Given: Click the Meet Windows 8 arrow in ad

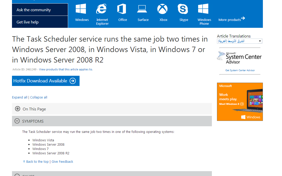Looking at the screenshot, I should click(242, 104).
